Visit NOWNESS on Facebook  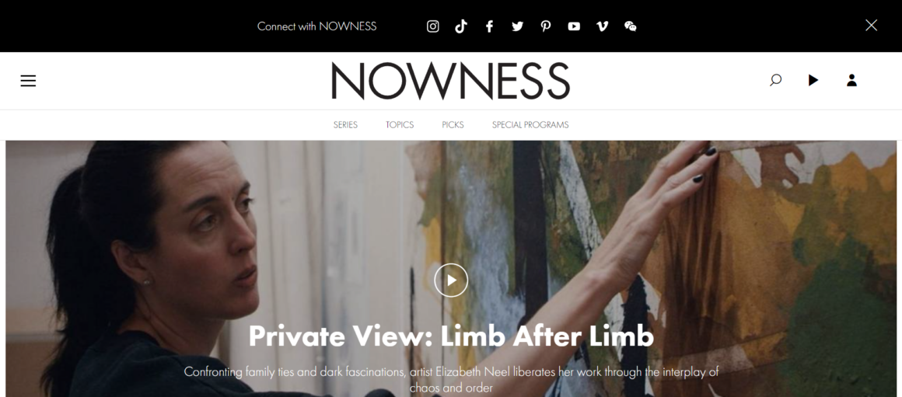point(489,26)
